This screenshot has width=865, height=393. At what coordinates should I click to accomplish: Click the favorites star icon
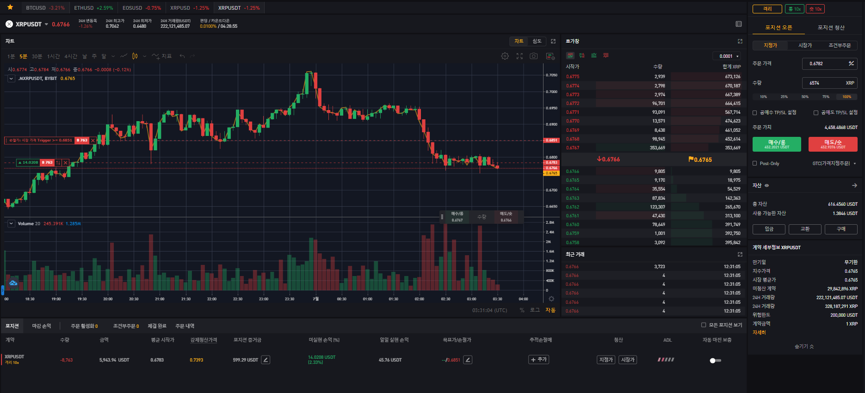coord(10,7)
